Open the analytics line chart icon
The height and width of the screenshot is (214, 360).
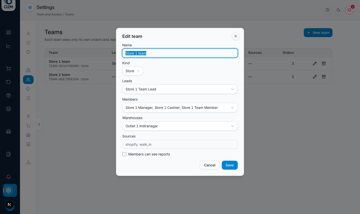tap(8, 46)
